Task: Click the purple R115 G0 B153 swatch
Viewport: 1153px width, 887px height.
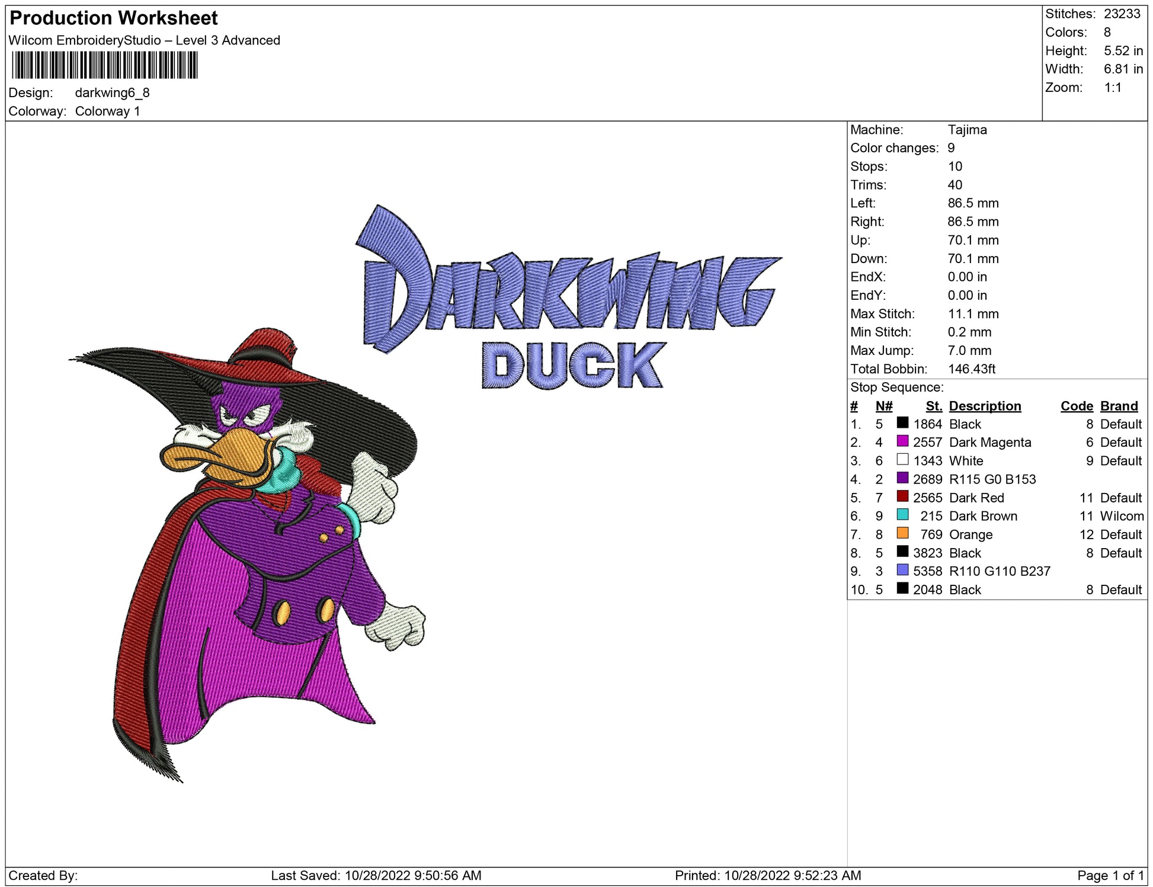Action: pos(902,478)
